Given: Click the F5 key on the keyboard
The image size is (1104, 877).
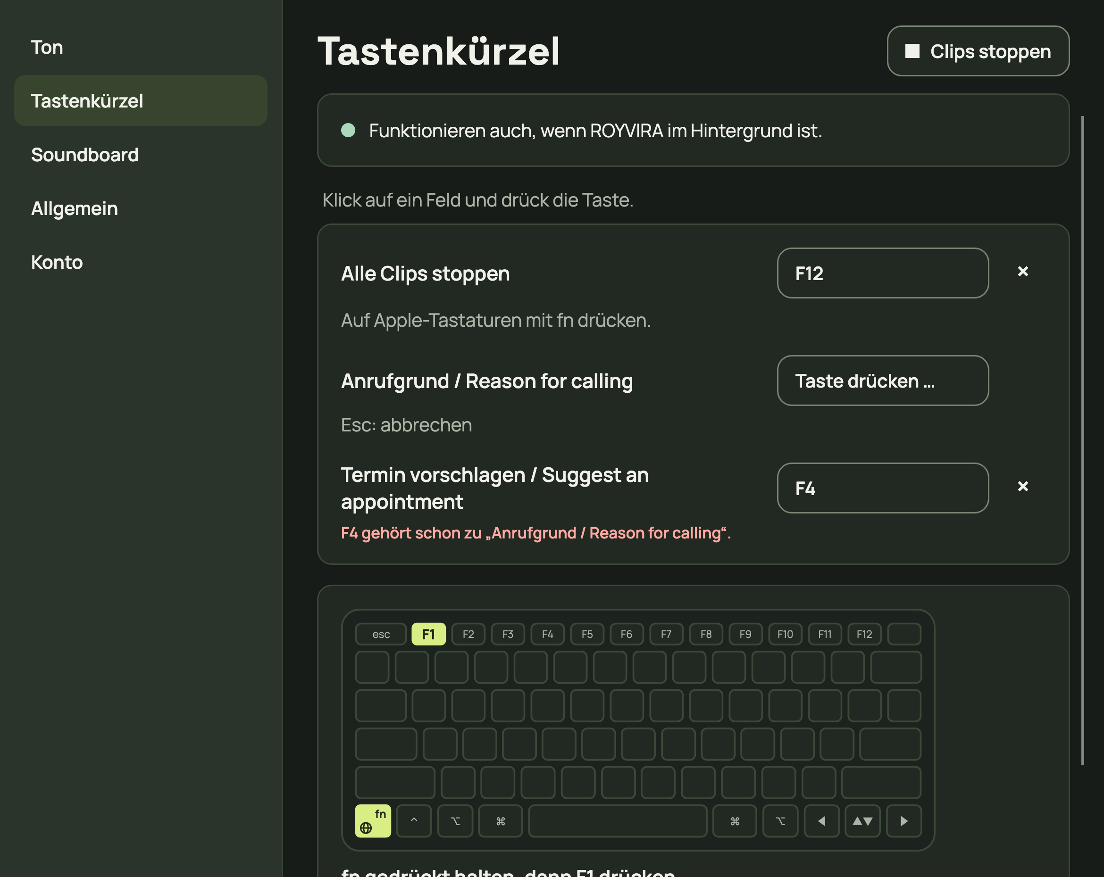Looking at the screenshot, I should point(587,635).
